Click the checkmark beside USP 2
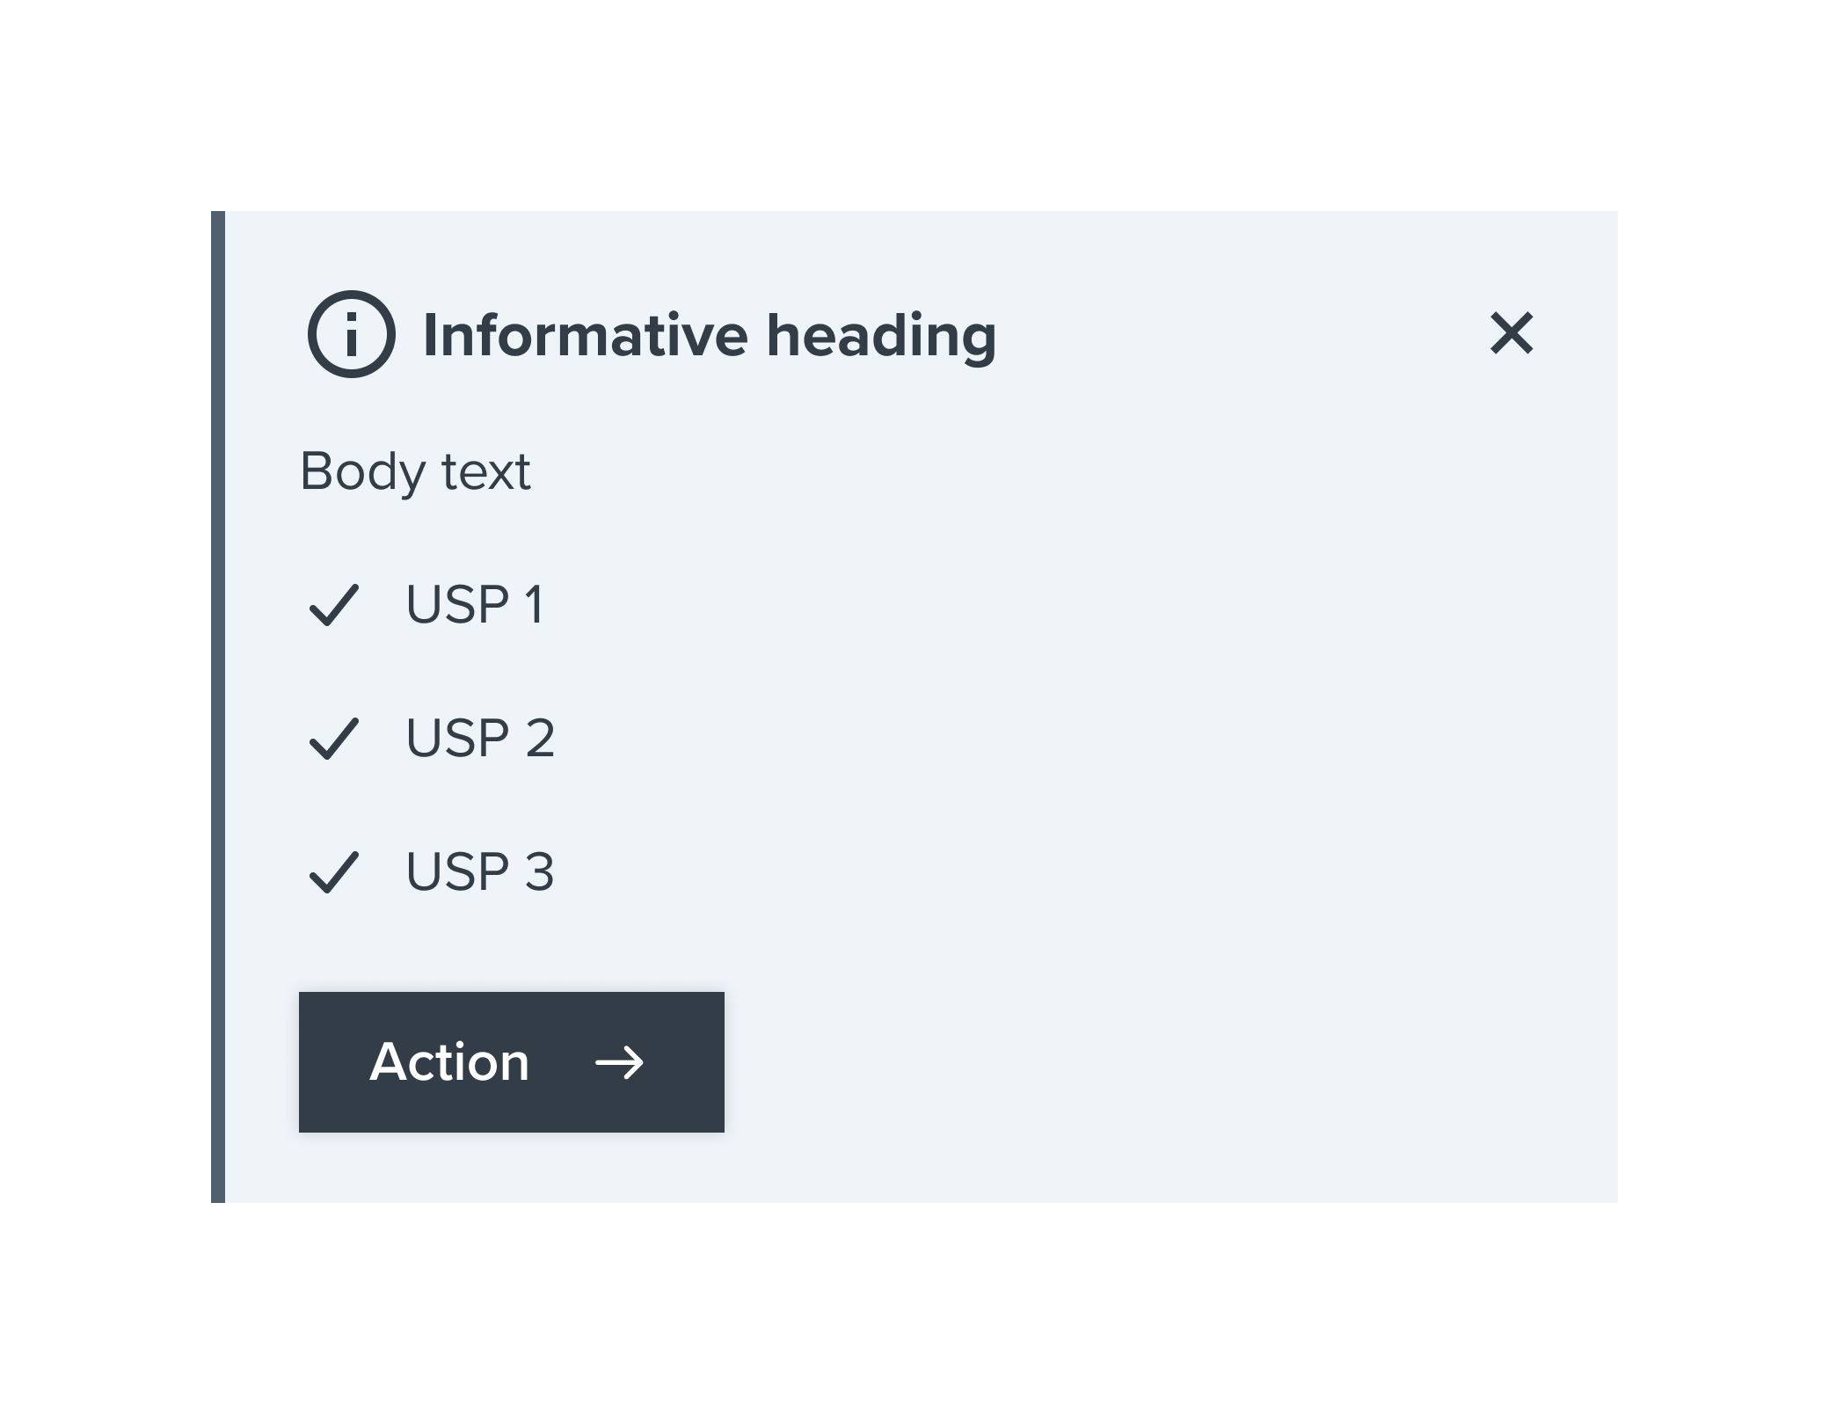The width and height of the screenshot is (1829, 1414). (334, 739)
